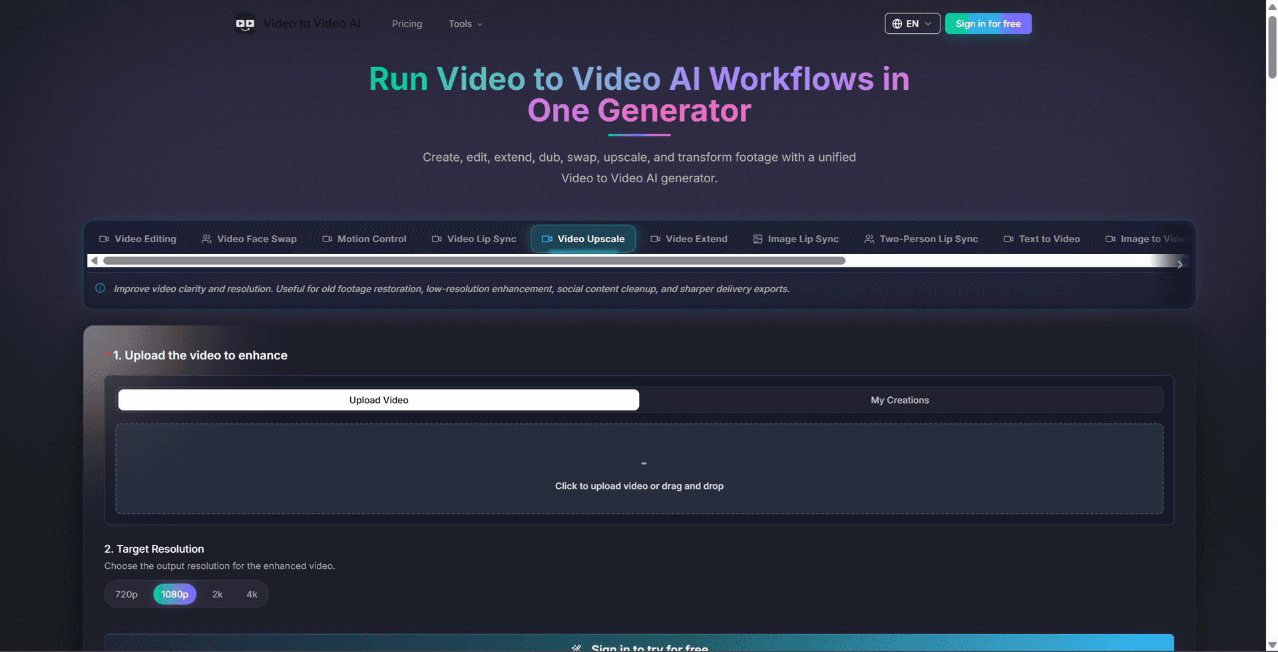This screenshot has width=1278, height=652.
Task: Click the camera icon beside Text to Video
Action: 1008,239
